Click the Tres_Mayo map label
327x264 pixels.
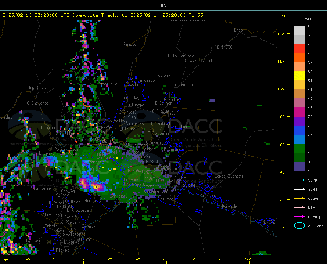(132, 98)
